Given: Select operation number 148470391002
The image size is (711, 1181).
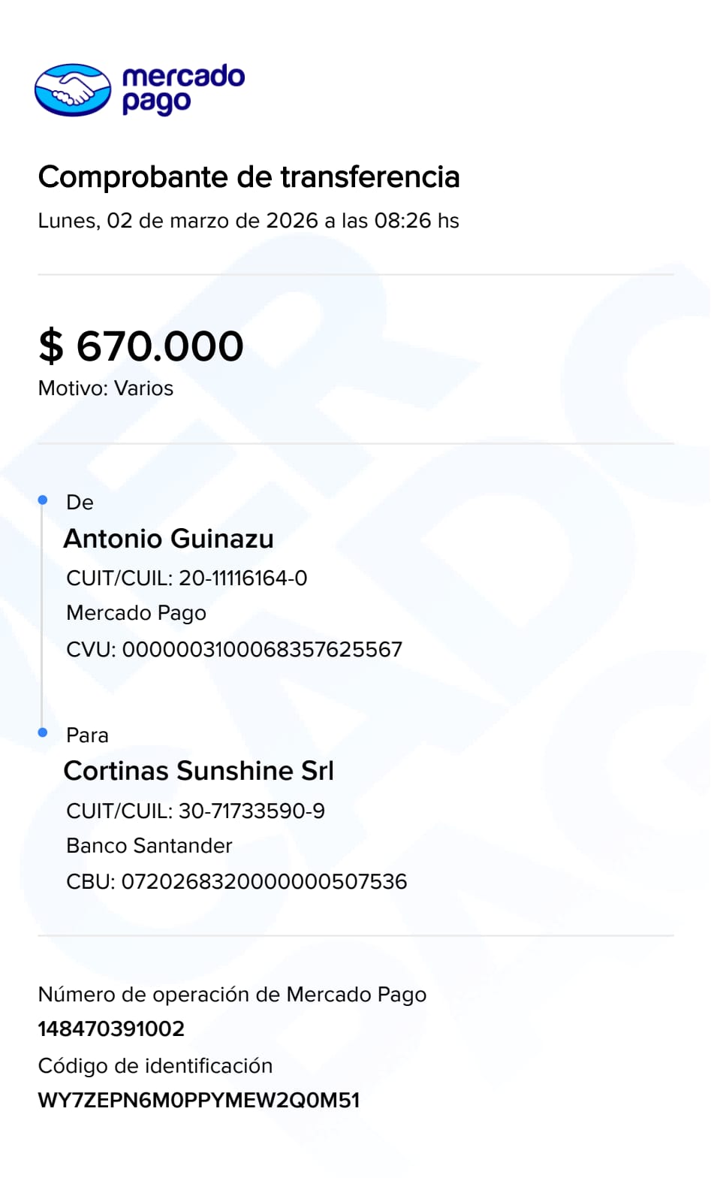Looking at the screenshot, I should coord(111,1029).
